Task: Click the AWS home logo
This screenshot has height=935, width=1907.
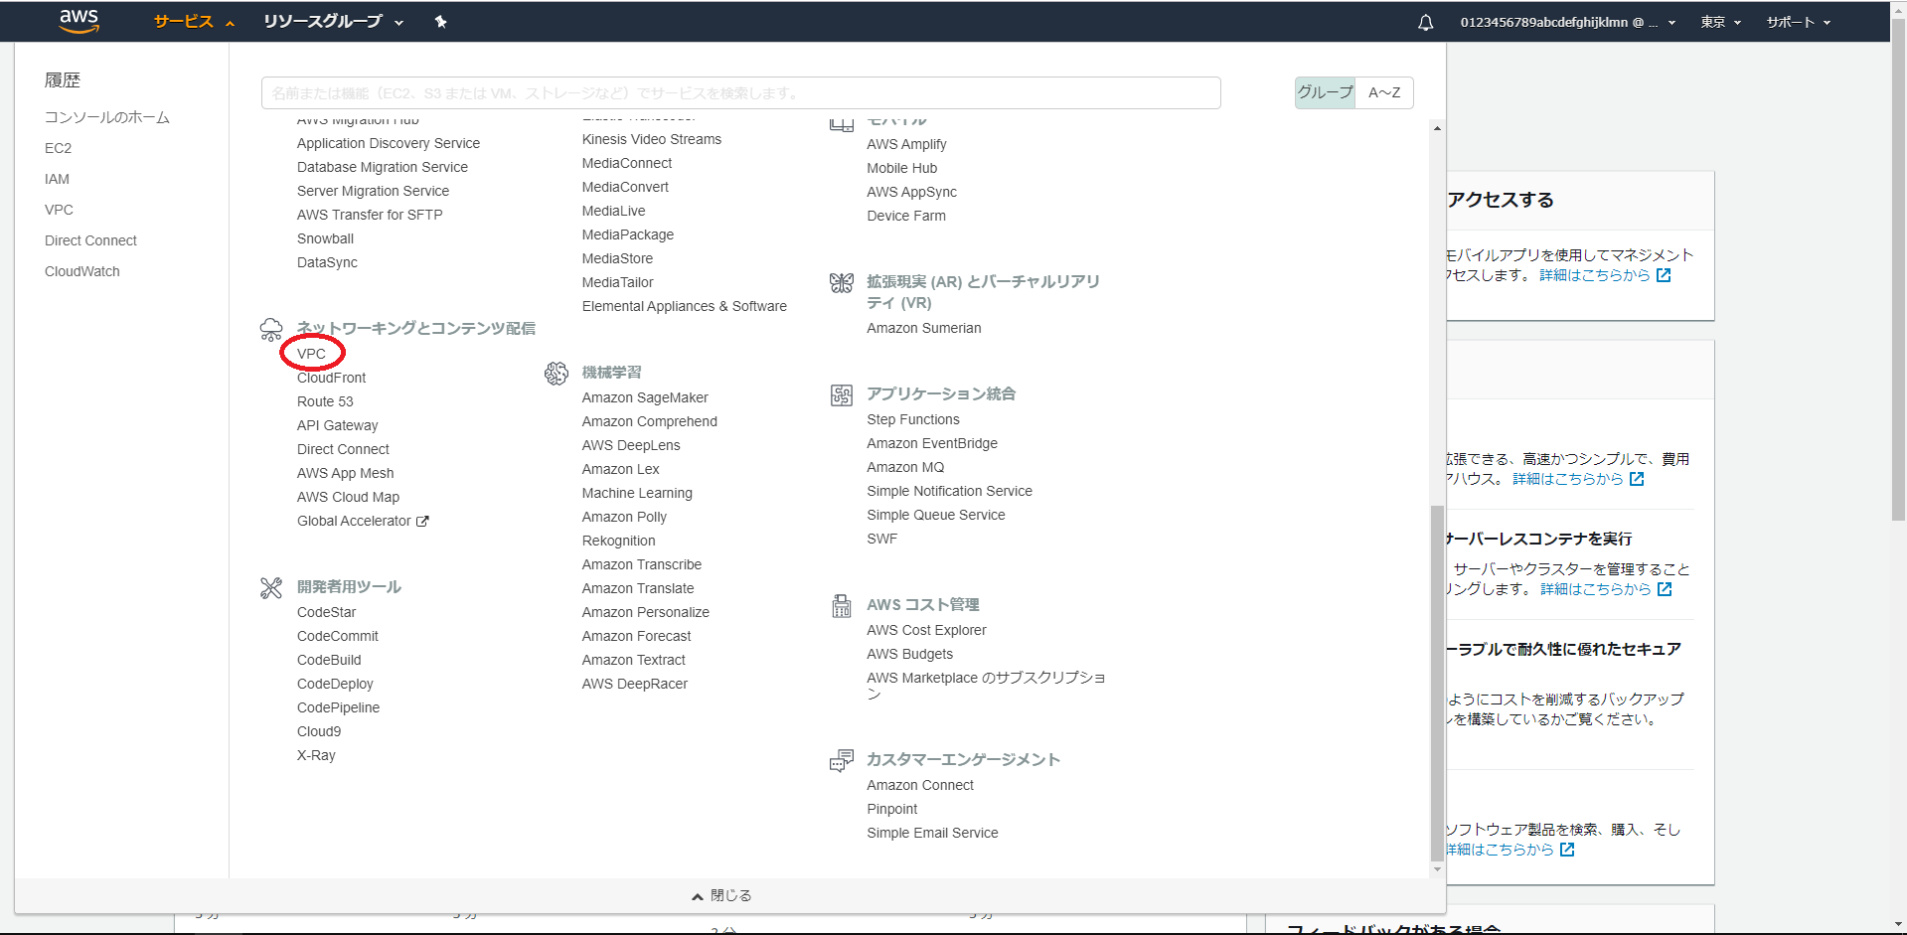Action: (x=78, y=21)
